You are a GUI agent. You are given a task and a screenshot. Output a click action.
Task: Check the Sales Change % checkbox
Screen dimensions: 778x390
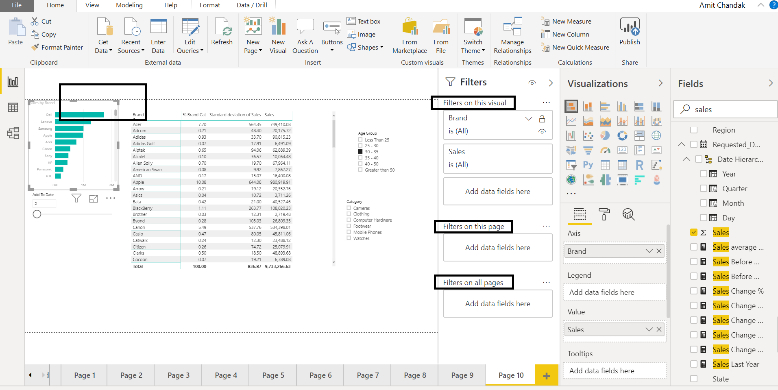coord(694,291)
